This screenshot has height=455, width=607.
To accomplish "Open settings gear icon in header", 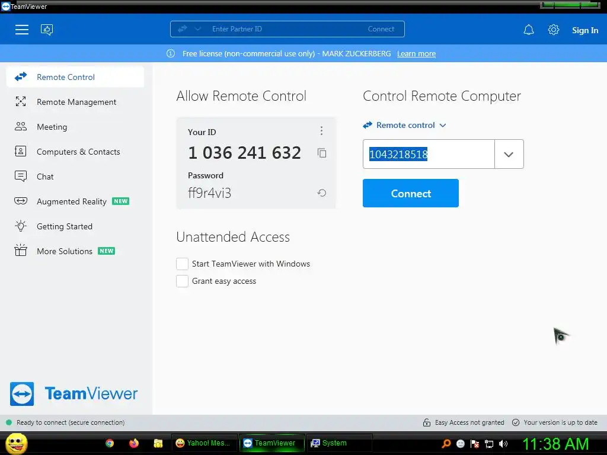I will pos(554,30).
